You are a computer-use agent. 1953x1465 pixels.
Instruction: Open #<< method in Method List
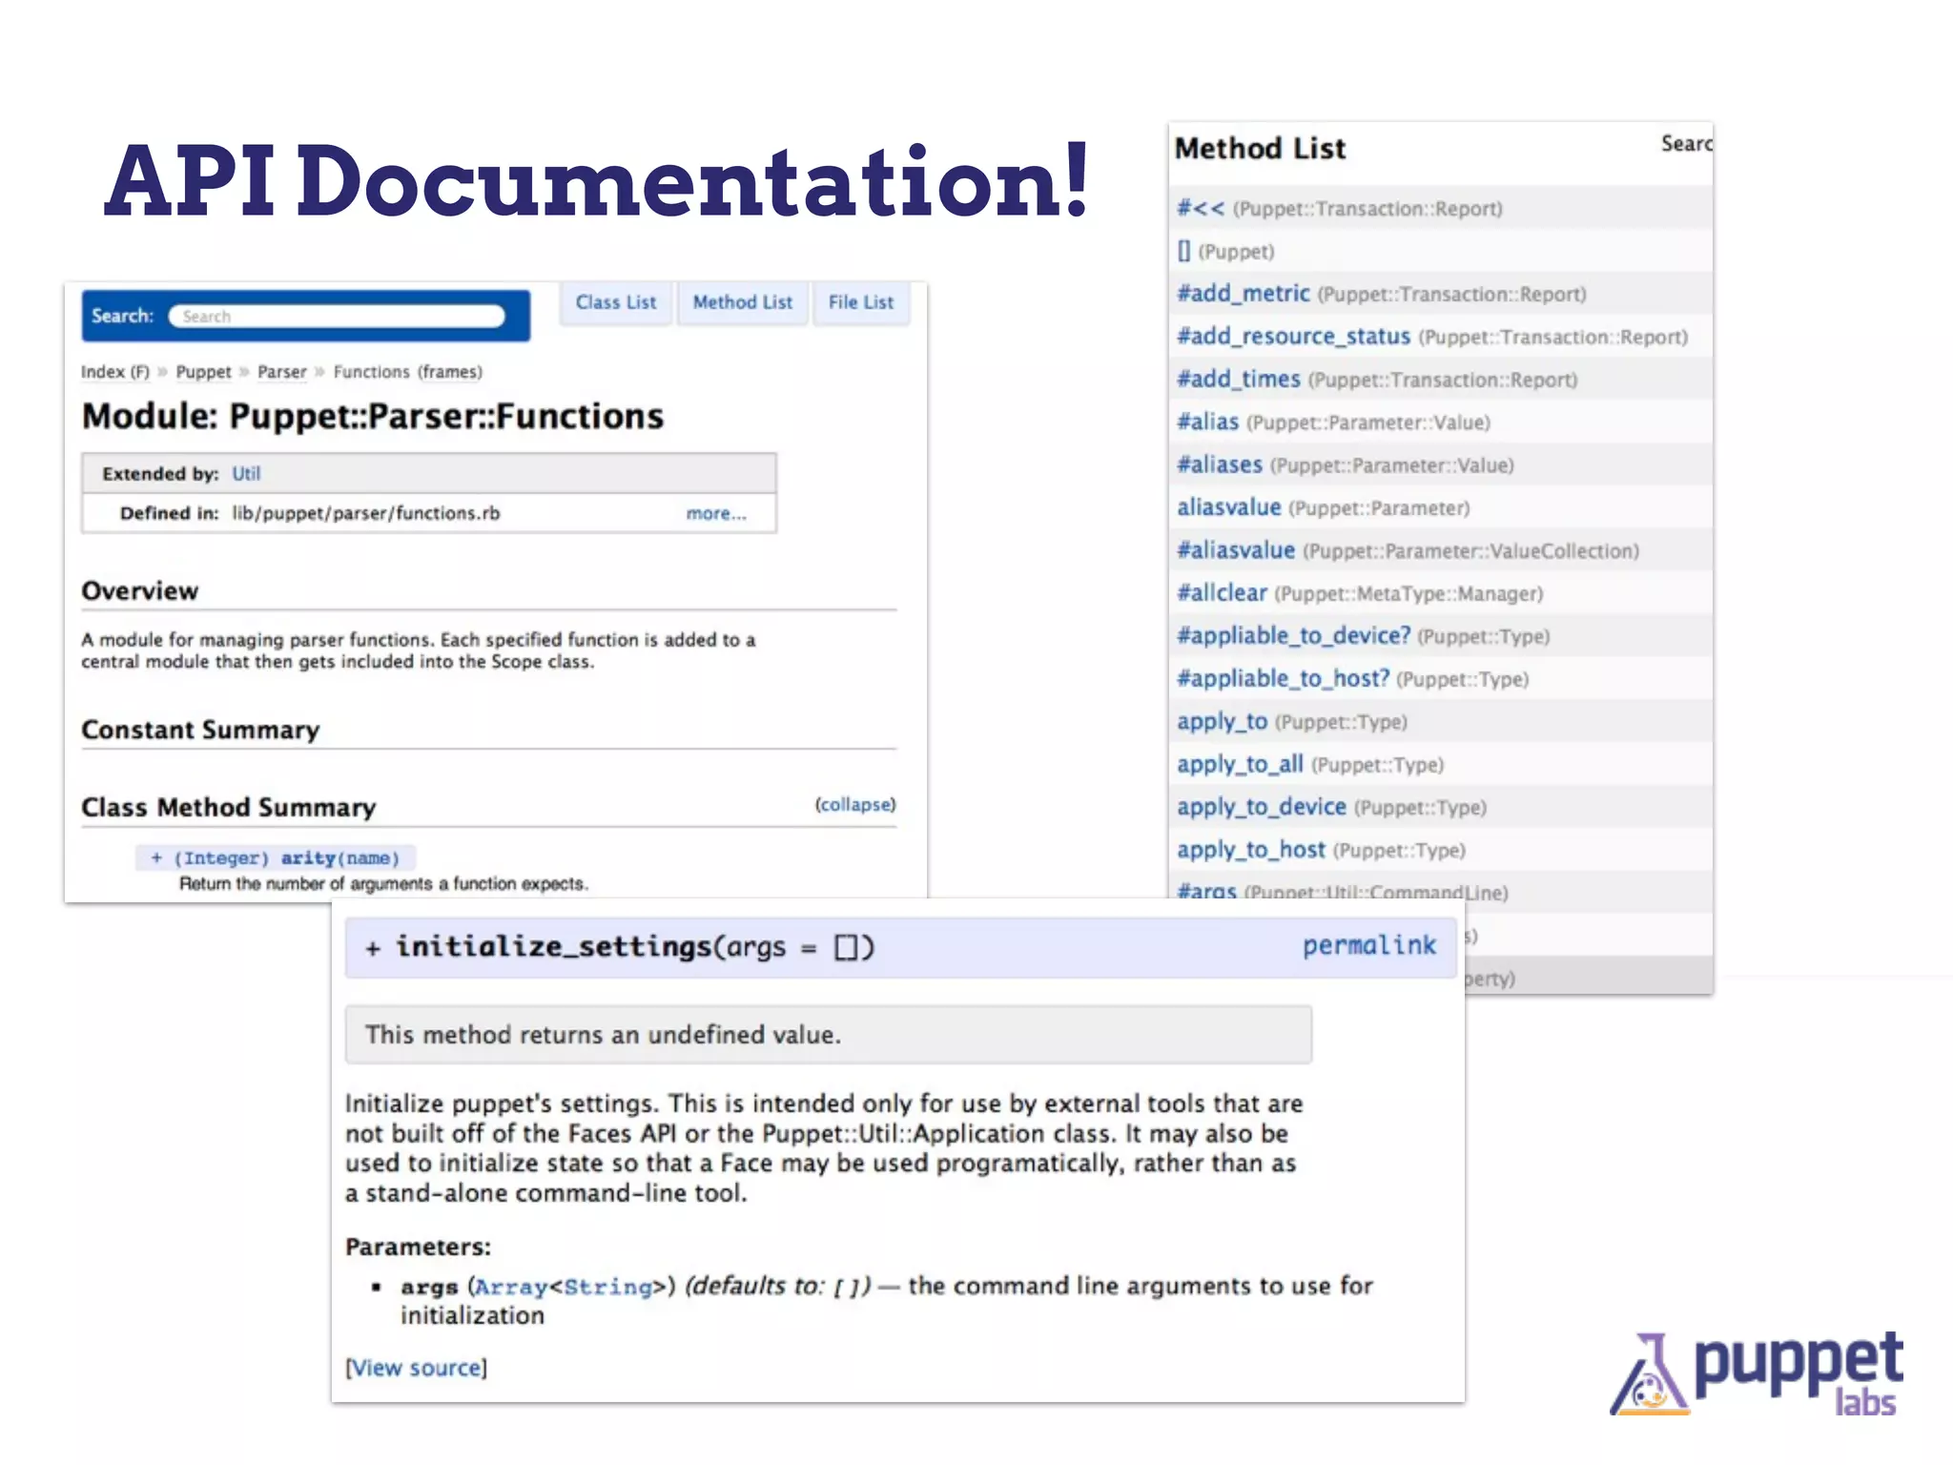tap(1200, 208)
